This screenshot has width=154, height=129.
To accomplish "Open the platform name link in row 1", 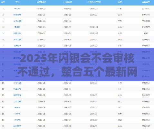I will pos(17,8).
